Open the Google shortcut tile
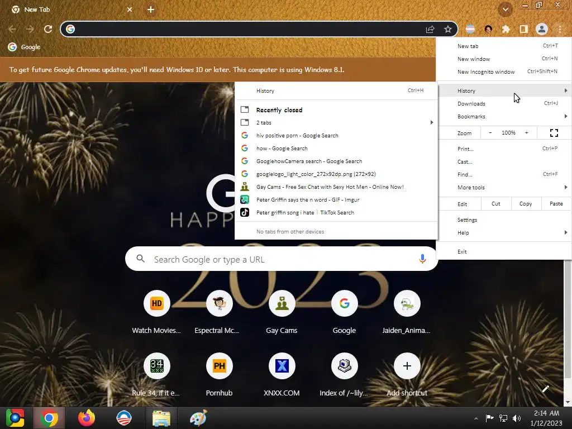This screenshot has height=429, width=572. [344, 313]
